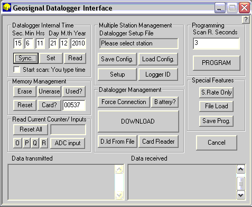The image size is (252, 207).
Task: Click the ADC input button
Action: point(68,143)
